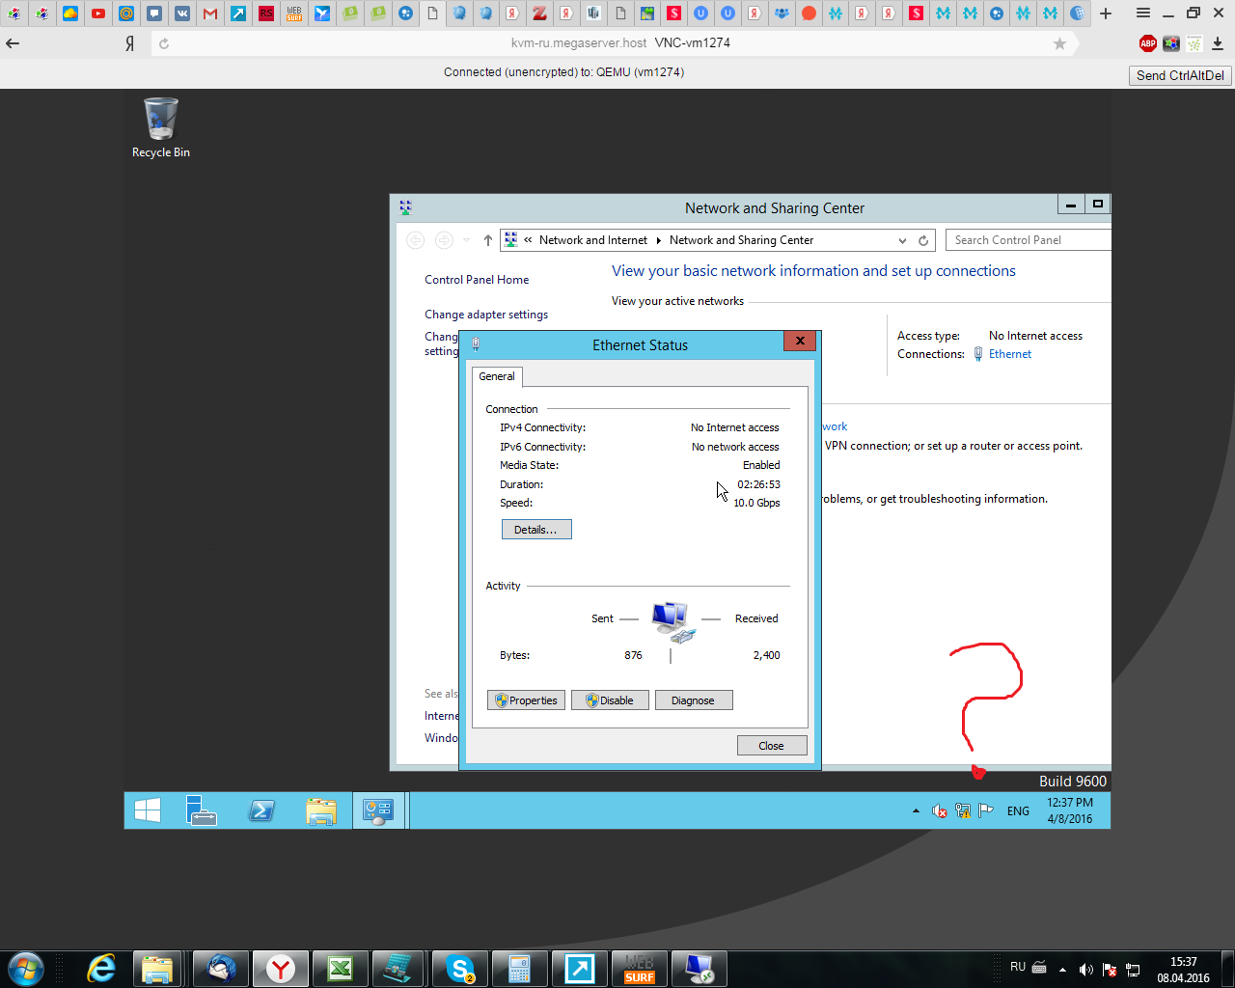Click the Details... button
This screenshot has width=1235, height=988.
(536, 530)
